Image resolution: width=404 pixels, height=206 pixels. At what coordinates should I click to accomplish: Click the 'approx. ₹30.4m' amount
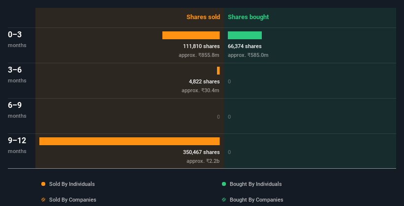[x=200, y=90]
